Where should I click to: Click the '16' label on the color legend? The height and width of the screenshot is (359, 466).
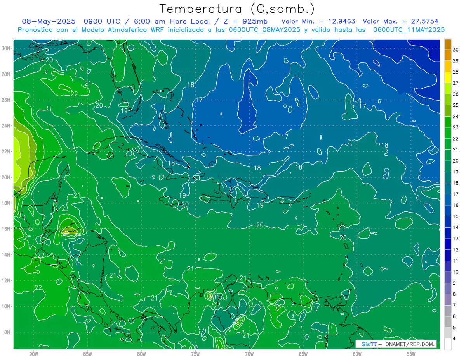[456, 205]
